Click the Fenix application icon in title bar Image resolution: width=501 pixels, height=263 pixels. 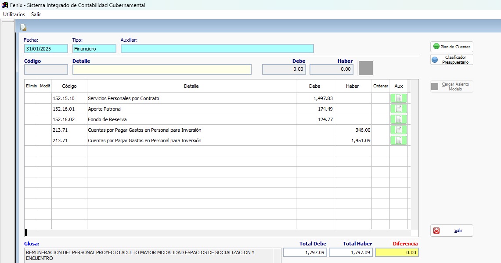pyautogui.click(x=5, y=5)
